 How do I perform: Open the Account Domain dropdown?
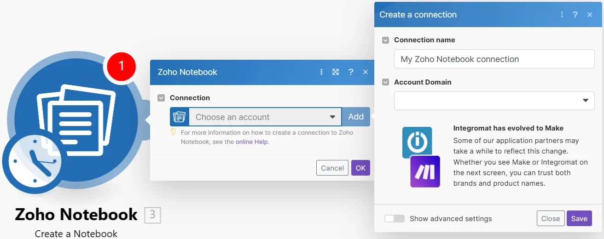click(494, 101)
